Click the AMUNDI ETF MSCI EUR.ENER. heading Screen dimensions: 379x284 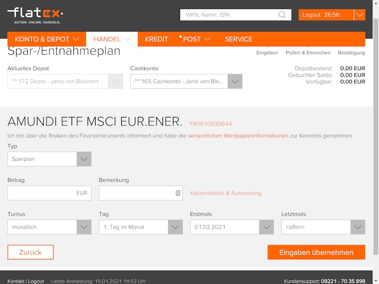[95, 121]
